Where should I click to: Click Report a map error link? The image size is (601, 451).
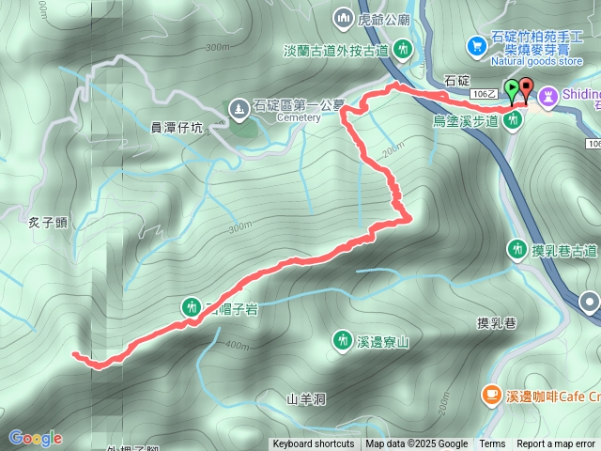(x=555, y=444)
